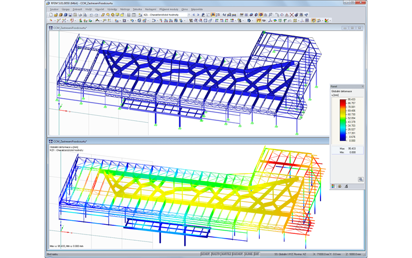412x258 pixels.
Task: Click the Undo arrow icon
Action: coord(91,15)
